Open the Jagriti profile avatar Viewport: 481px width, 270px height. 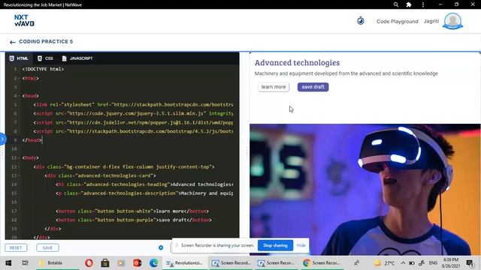click(452, 21)
